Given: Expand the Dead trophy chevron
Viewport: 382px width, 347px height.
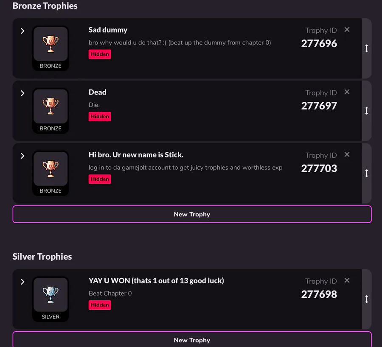Looking at the screenshot, I should [x=22, y=93].
